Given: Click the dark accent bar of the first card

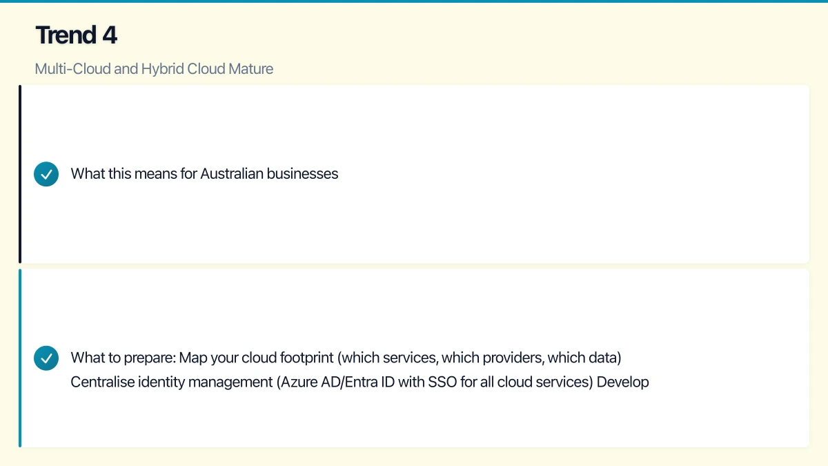Looking at the screenshot, I should point(20,173).
